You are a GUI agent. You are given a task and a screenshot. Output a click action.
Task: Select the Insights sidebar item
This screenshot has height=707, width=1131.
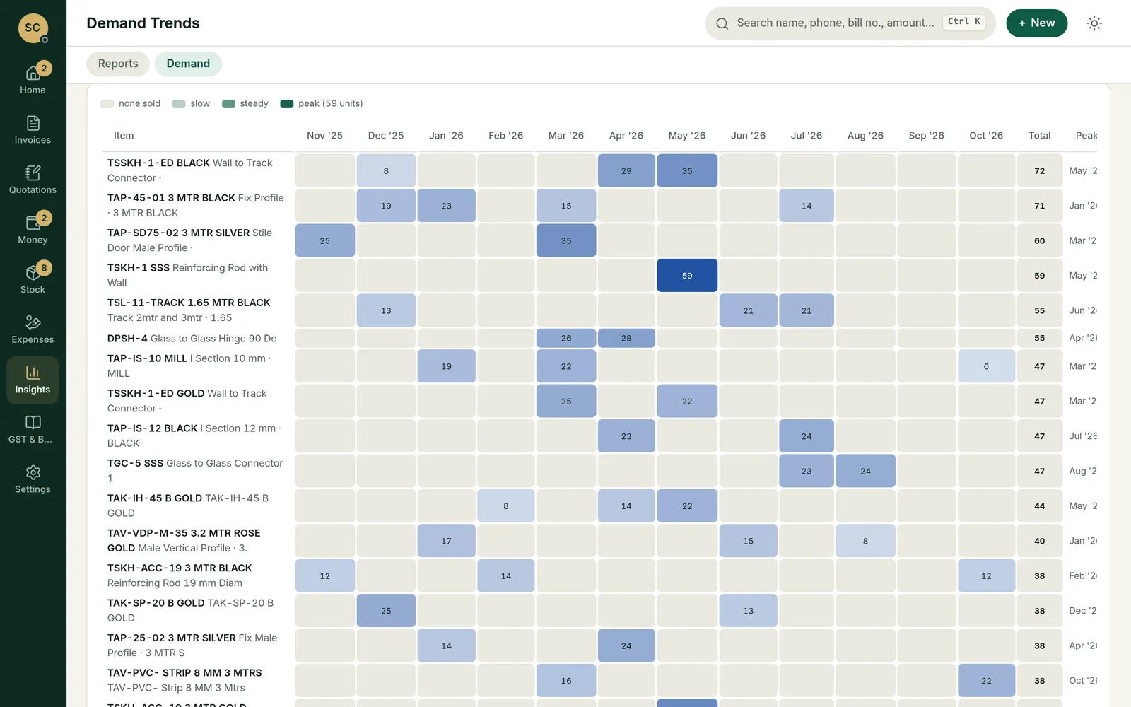(33, 380)
